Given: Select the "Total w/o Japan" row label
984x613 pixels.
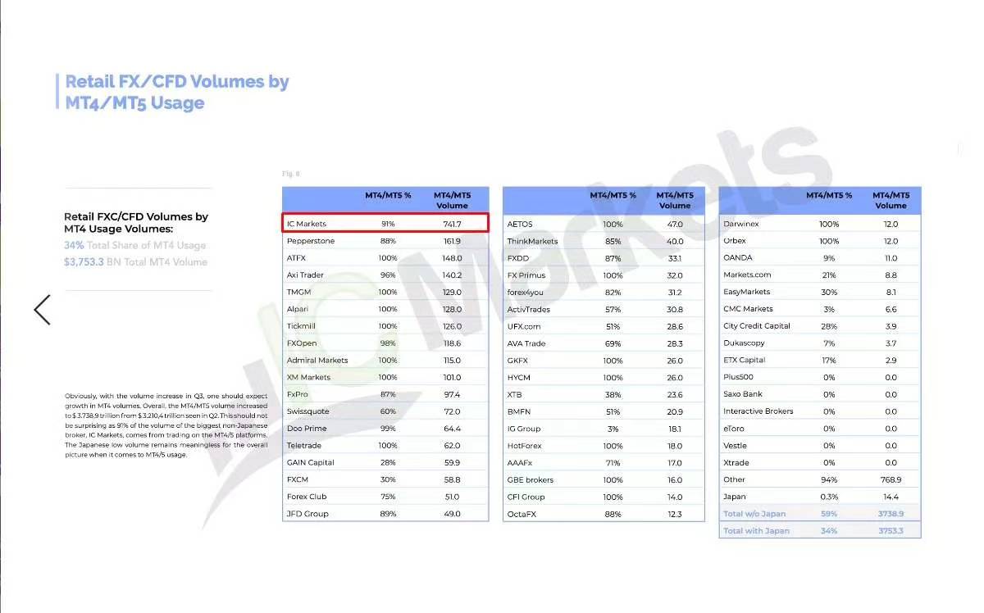Looking at the screenshot, I should point(754,514).
